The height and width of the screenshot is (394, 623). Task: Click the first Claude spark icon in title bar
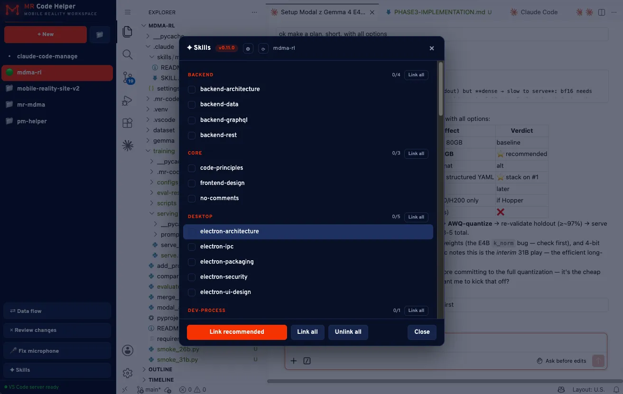tap(579, 12)
